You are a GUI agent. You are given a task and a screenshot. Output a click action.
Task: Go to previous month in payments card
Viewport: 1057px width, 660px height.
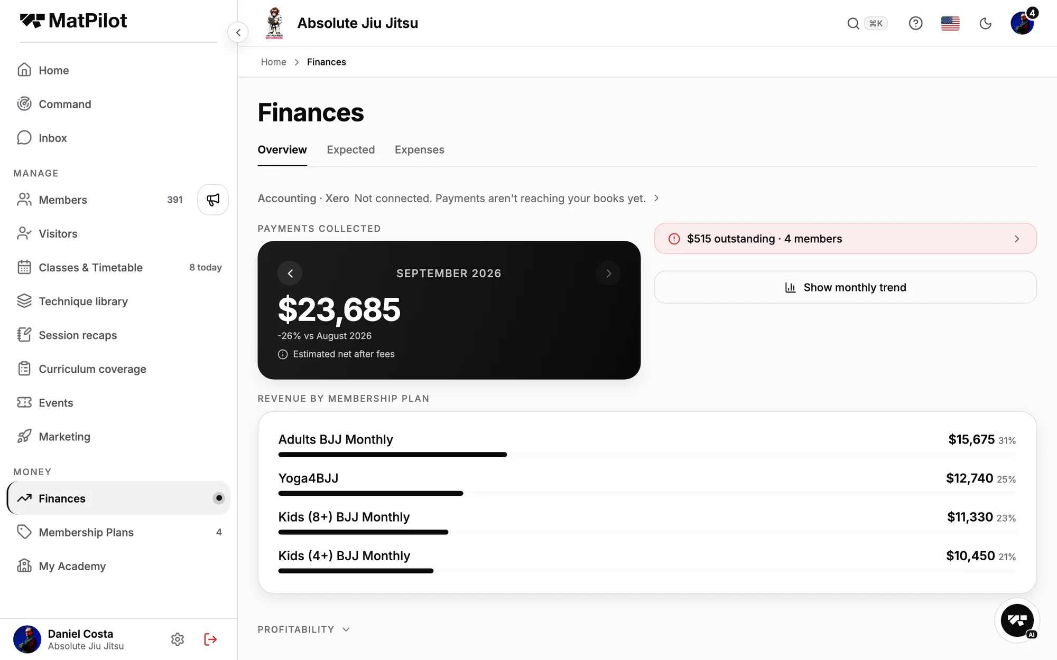[x=290, y=274]
